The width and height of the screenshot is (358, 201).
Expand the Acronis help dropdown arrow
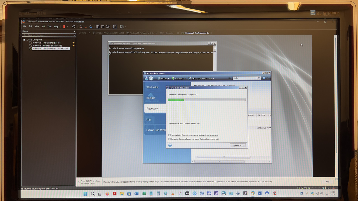267,78
